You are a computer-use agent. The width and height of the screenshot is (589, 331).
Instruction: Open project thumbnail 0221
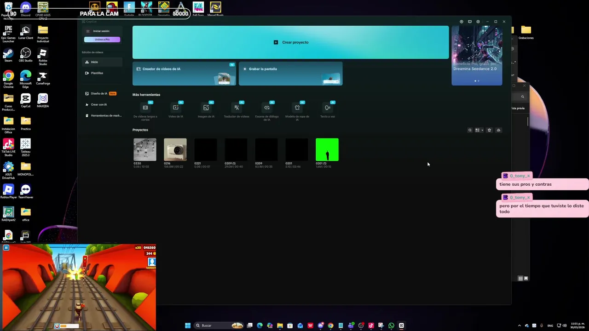[206, 149]
